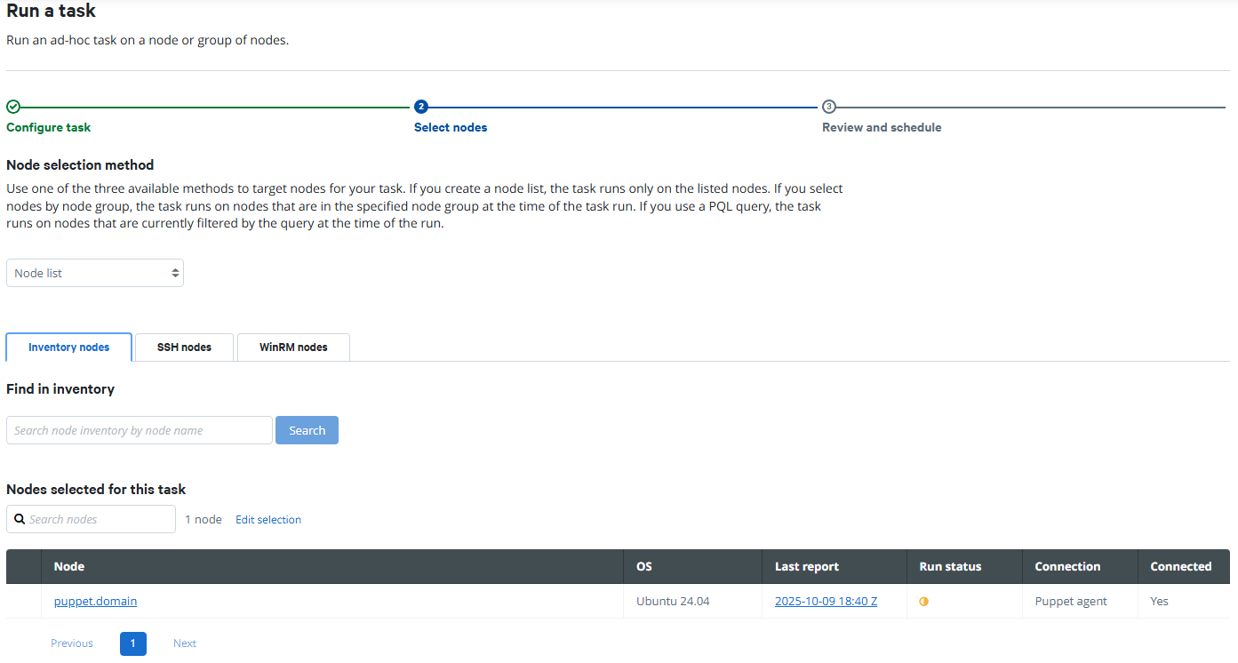Click the Search nodes input field
The width and height of the screenshot is (1238, 663).
coord(98,518)
